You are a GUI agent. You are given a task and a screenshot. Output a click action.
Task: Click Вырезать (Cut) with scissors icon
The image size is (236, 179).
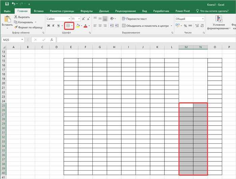22,17
